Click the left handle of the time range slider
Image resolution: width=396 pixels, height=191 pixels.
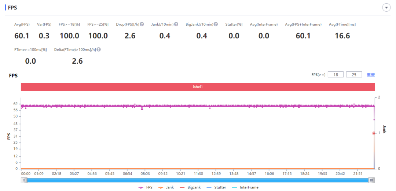(x=24, y=180)
